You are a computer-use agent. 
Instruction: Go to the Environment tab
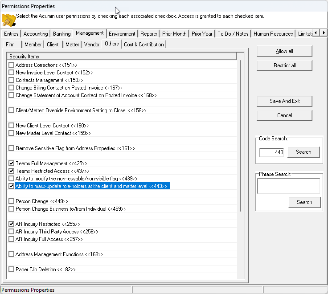click(x=122, y=34)
